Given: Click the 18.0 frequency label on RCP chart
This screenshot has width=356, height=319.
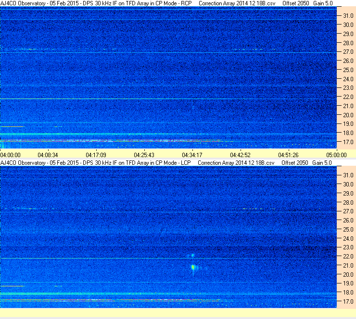Looking at the screenshot, I should tap(348, 133).
